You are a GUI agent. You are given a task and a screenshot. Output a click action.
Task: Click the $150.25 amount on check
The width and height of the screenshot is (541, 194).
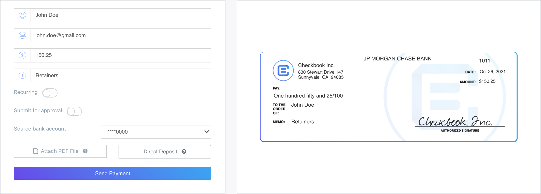[x=487, y=81]
